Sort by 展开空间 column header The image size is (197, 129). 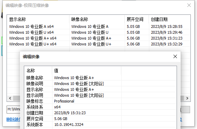point(137,19)
